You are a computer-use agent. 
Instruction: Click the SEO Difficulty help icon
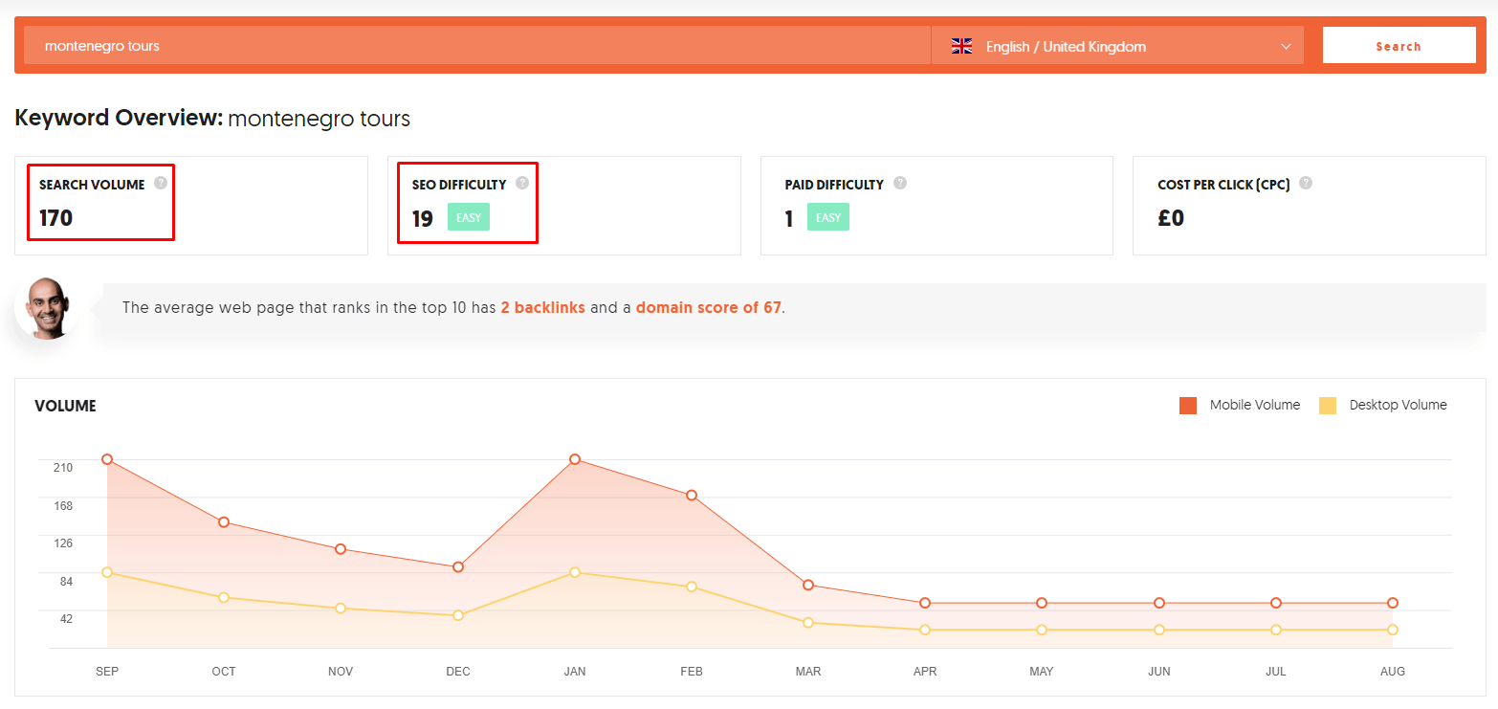pyautogui.click(x=521, y=183)
